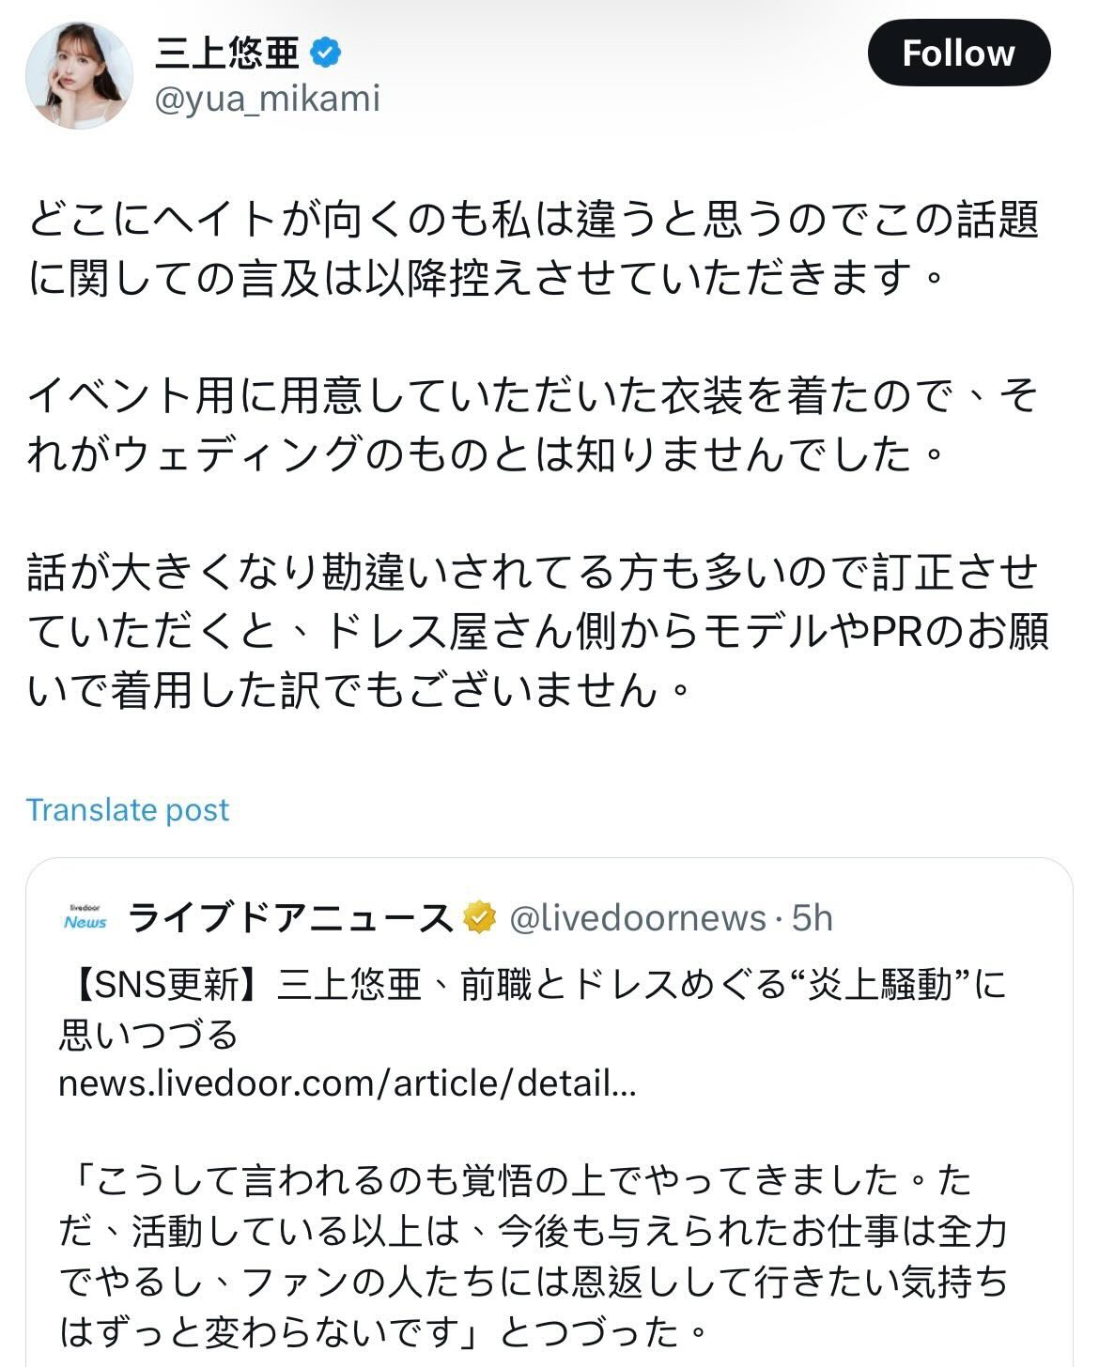Screen dimensions: 1099x1367
Task: Open the quoted post body text starting 「こうして
Action: pos(533,1255)
